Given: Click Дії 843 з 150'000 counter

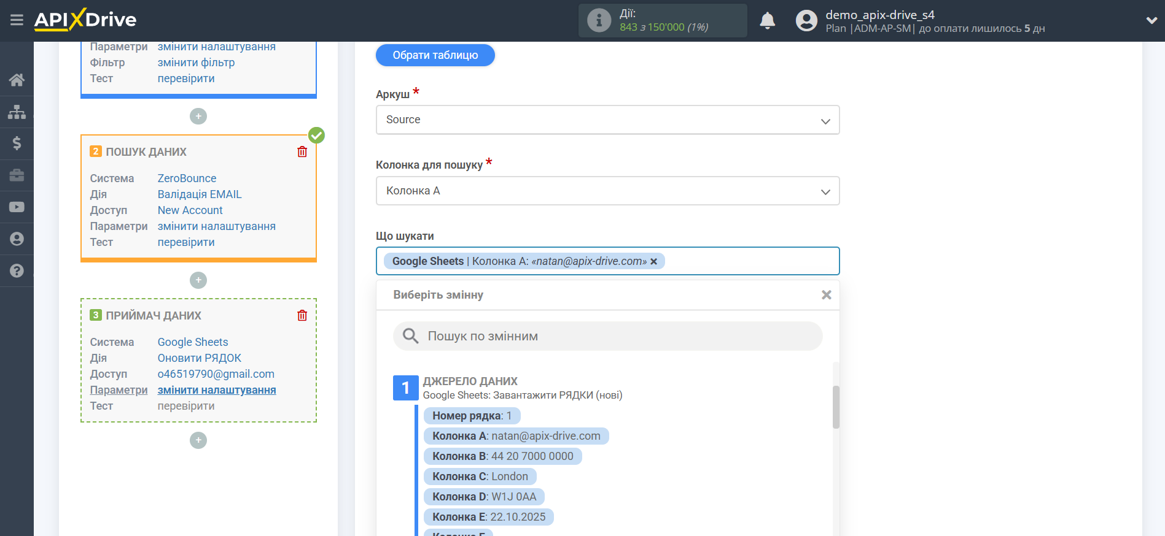Looking at the screenshot, I should click(663, 20).
